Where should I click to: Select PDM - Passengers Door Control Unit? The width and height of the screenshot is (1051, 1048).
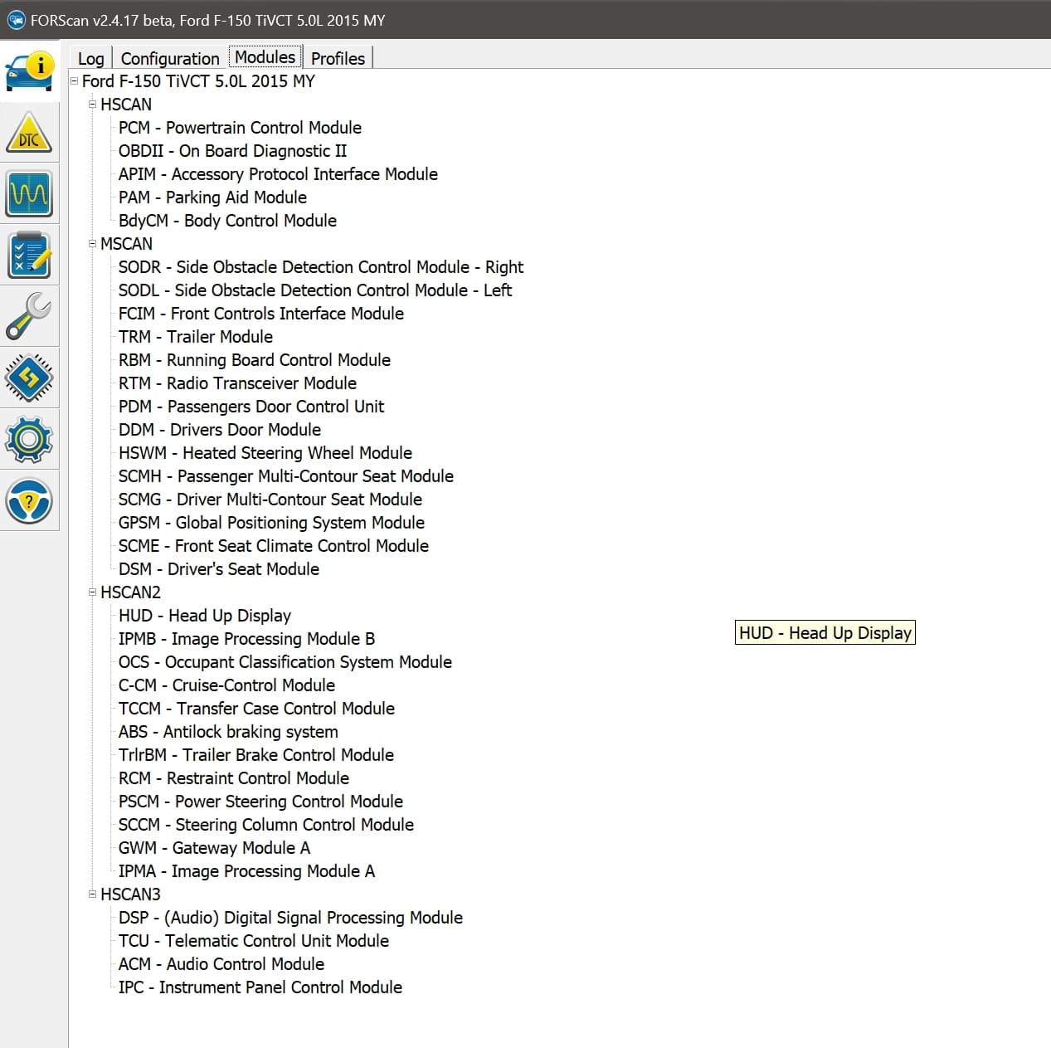(x=251, y=407)
